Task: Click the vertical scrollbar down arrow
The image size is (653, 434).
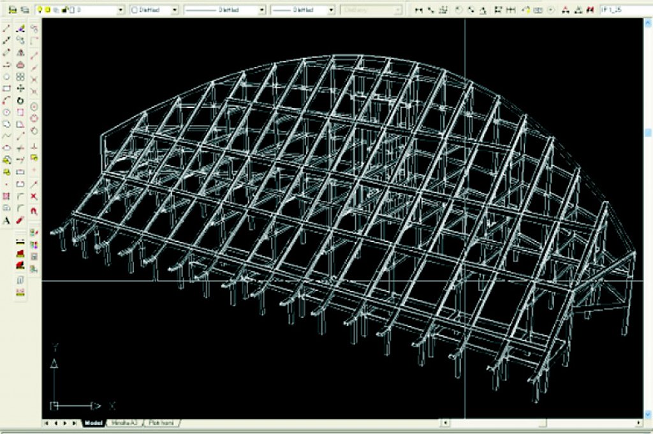Action: coord(648,414)
